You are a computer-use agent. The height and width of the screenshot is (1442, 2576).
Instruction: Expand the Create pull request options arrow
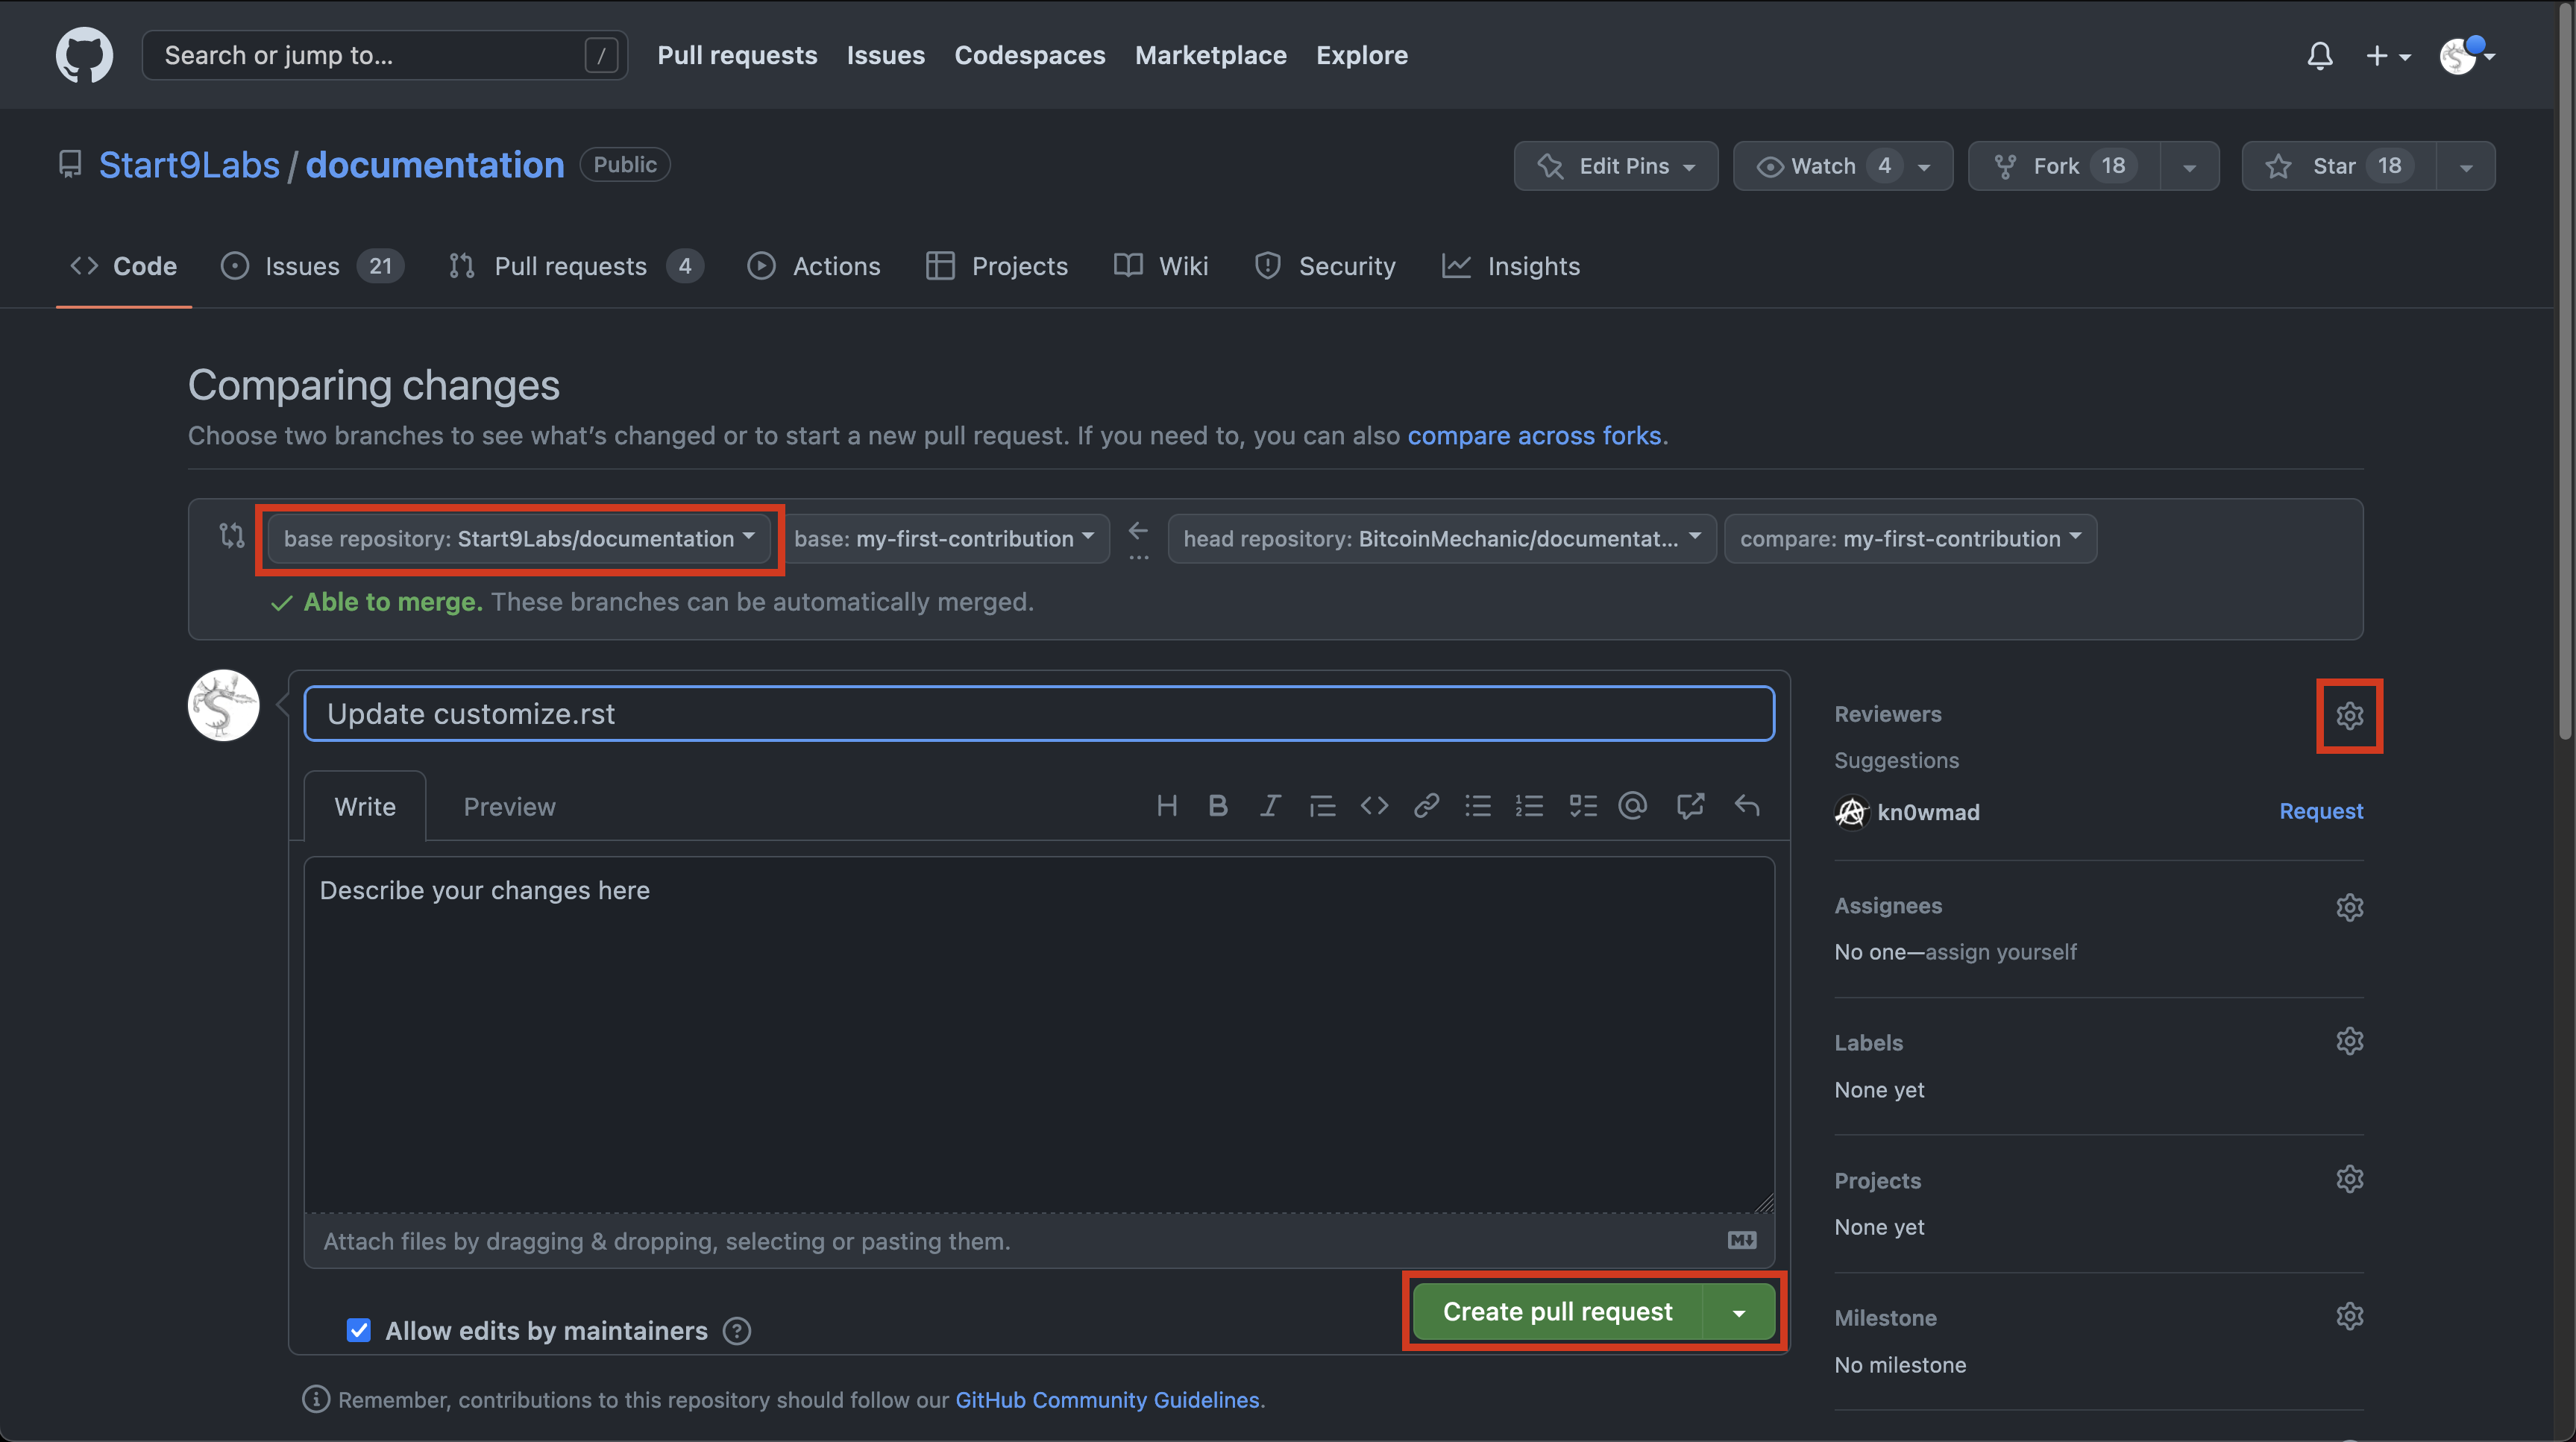pos(1739,1312)
